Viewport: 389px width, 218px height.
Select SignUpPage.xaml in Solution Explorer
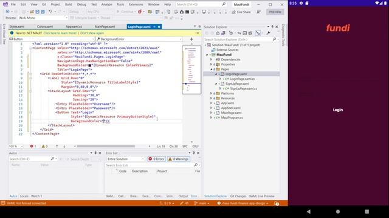[x=237, y=84]
